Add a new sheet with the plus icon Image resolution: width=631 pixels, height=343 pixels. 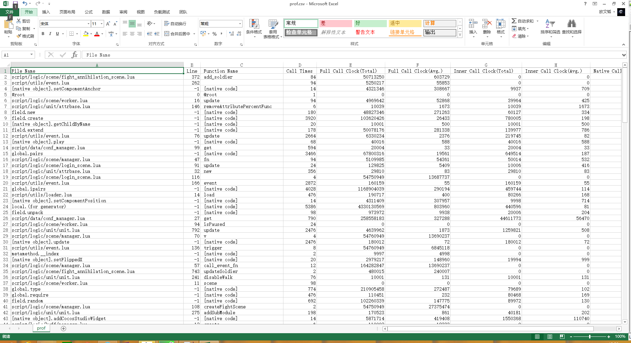(63, 328)
